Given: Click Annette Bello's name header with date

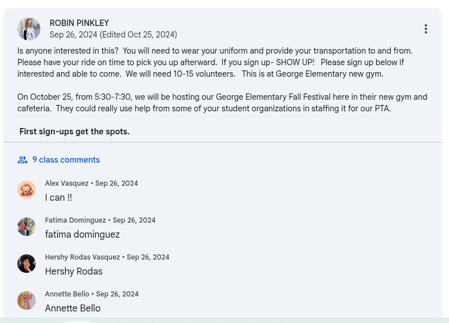Looking at the screenshot, I should (x=67, y=294).
